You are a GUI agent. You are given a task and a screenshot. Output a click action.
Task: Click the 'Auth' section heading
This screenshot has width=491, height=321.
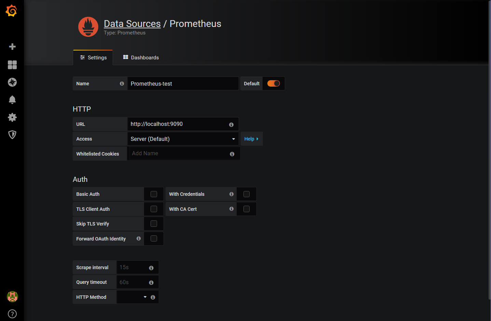pyautogui.click(x=80, y=179)
